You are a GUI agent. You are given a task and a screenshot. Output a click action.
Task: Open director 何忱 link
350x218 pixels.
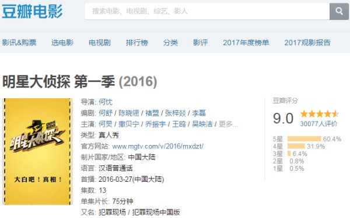click(x=106, y=102)
